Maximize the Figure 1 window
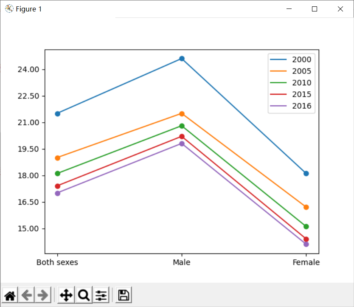 [x=315, y=9]
